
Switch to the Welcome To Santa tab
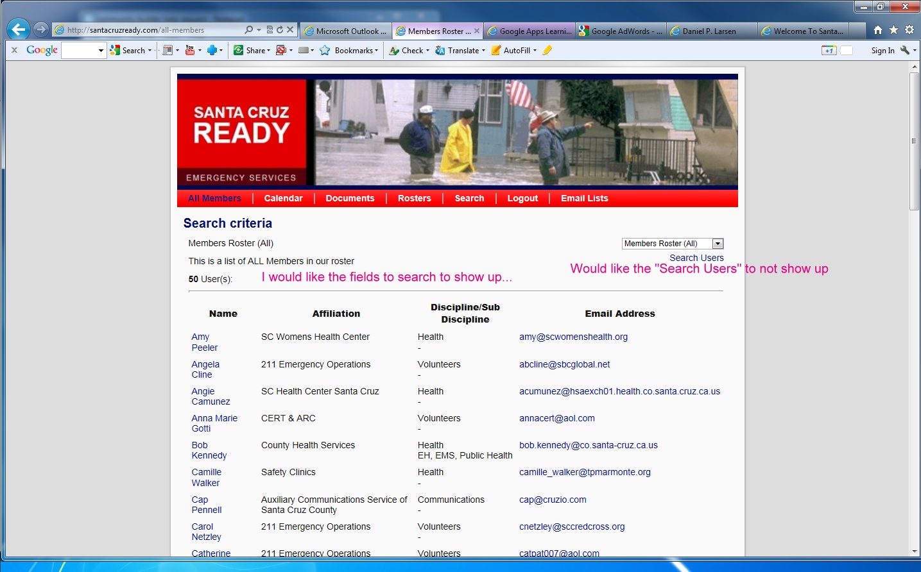click(803, 31)
